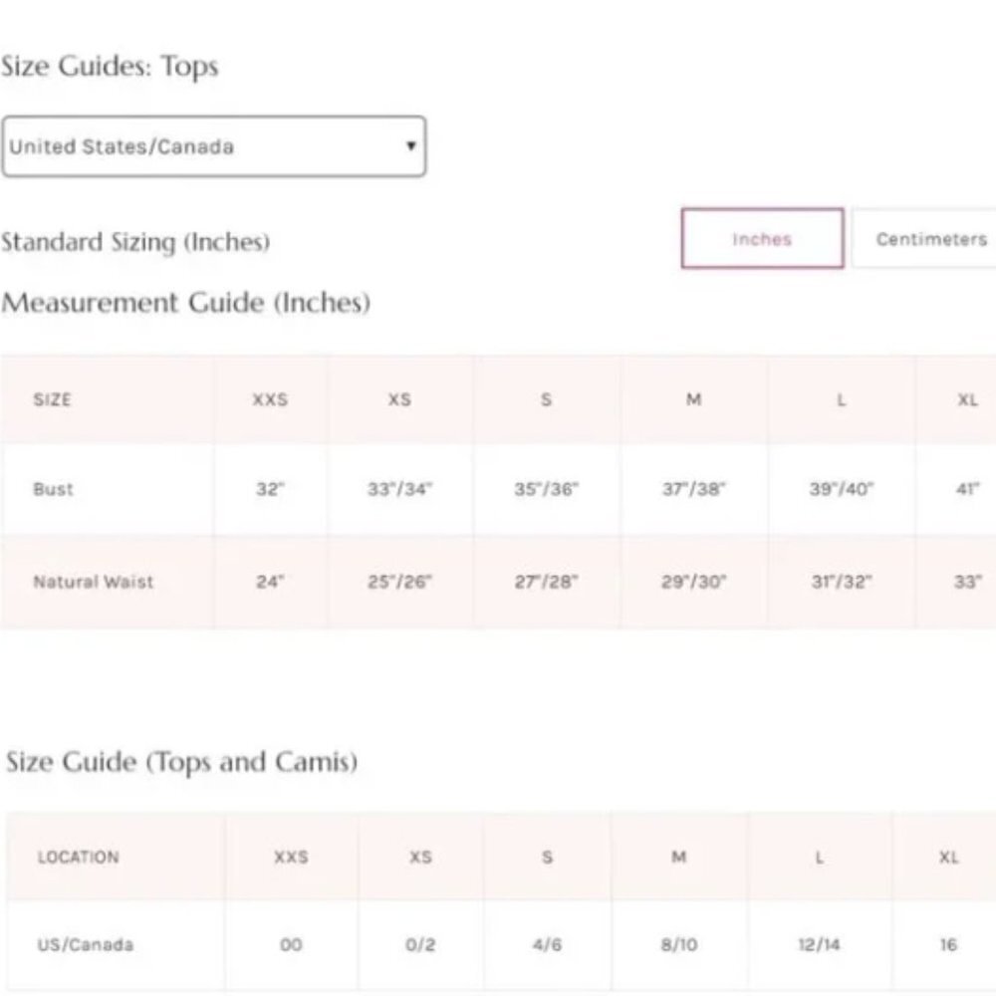Click the Bust row label
This screenshot has width=996, height=996.
click(53, 490)
